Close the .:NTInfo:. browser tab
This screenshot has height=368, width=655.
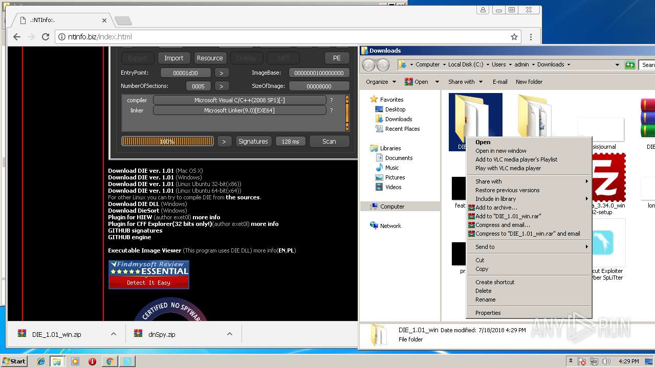pos(104,20)
